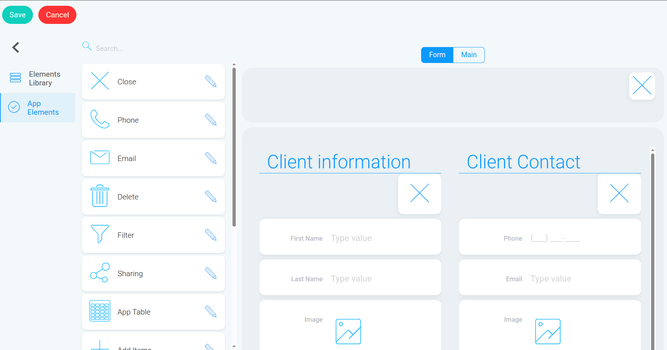667x350 pixels.
Task: Switch to the Form tab
Action: 437,55
